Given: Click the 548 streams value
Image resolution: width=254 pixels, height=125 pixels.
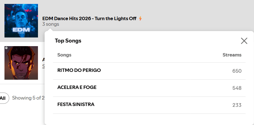Looking at the screenshot, I should (237, 88).
